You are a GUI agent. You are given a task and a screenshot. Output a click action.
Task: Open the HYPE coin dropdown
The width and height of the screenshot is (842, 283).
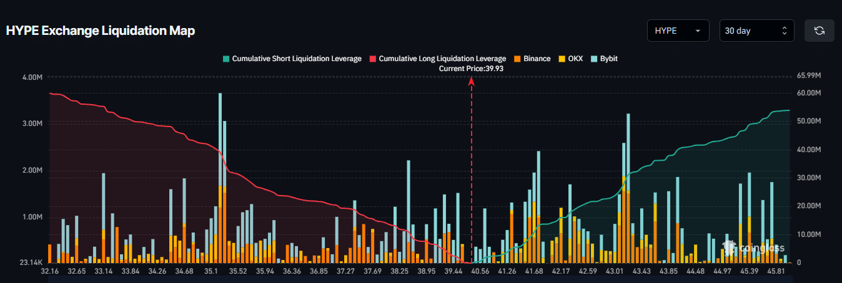(x=678, y=31)
